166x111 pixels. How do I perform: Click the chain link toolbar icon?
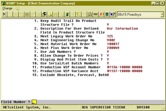(95, 14)
